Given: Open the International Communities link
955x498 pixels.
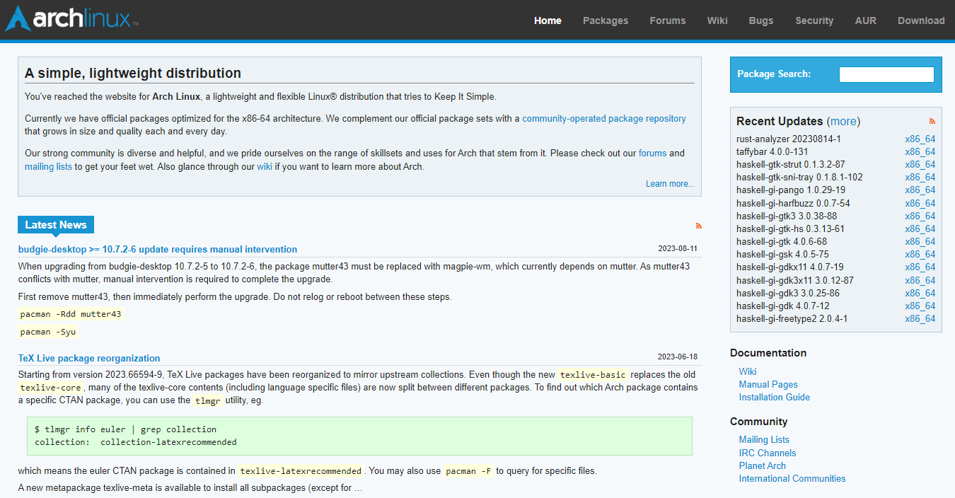Looking at the screenshot, I should [792, 479].
